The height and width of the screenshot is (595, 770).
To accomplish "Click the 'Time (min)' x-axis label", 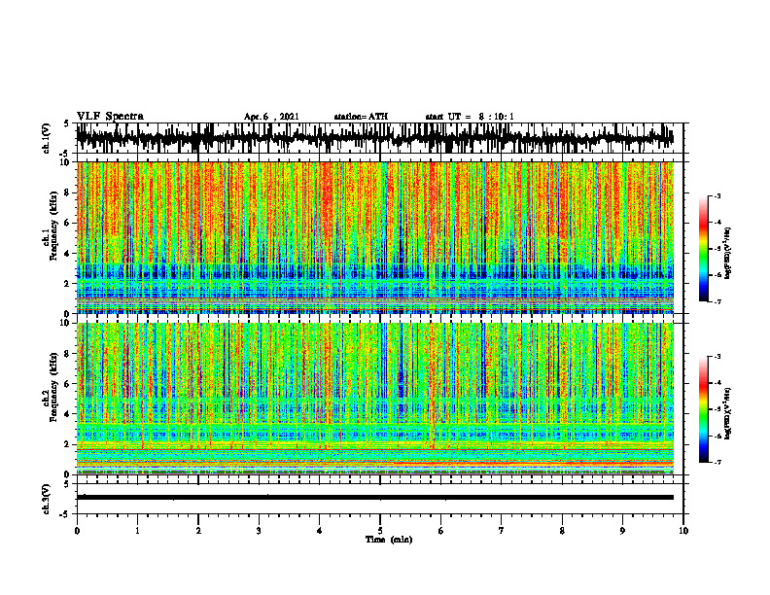I will [x=389, y=540].
